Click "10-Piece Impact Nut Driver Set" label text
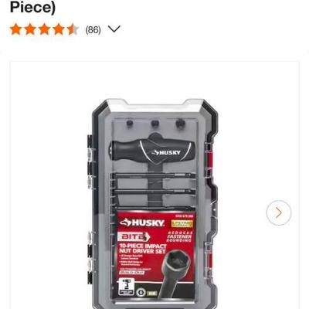Image resolution: width=309 pixels, height=309 pixels. pos(142,249)
